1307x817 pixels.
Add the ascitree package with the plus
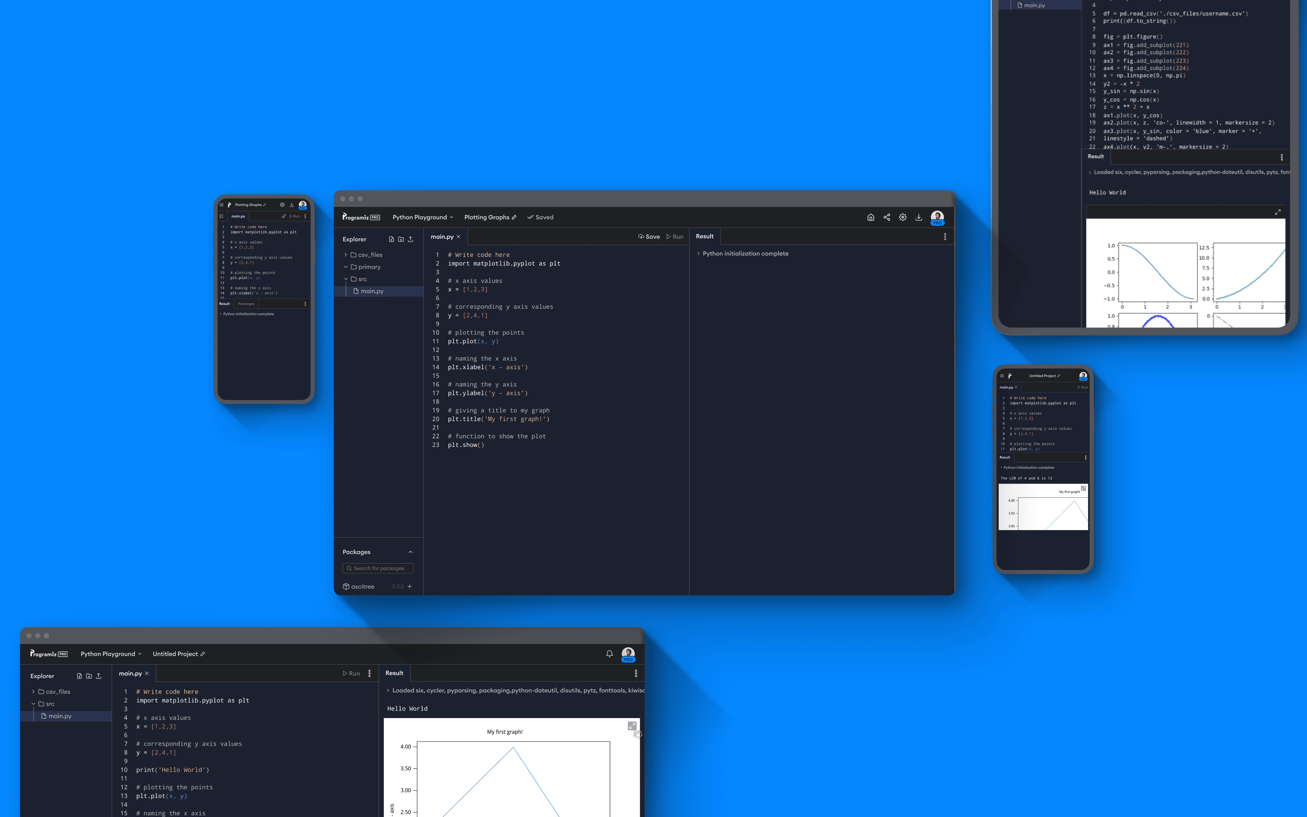(410, 586)
